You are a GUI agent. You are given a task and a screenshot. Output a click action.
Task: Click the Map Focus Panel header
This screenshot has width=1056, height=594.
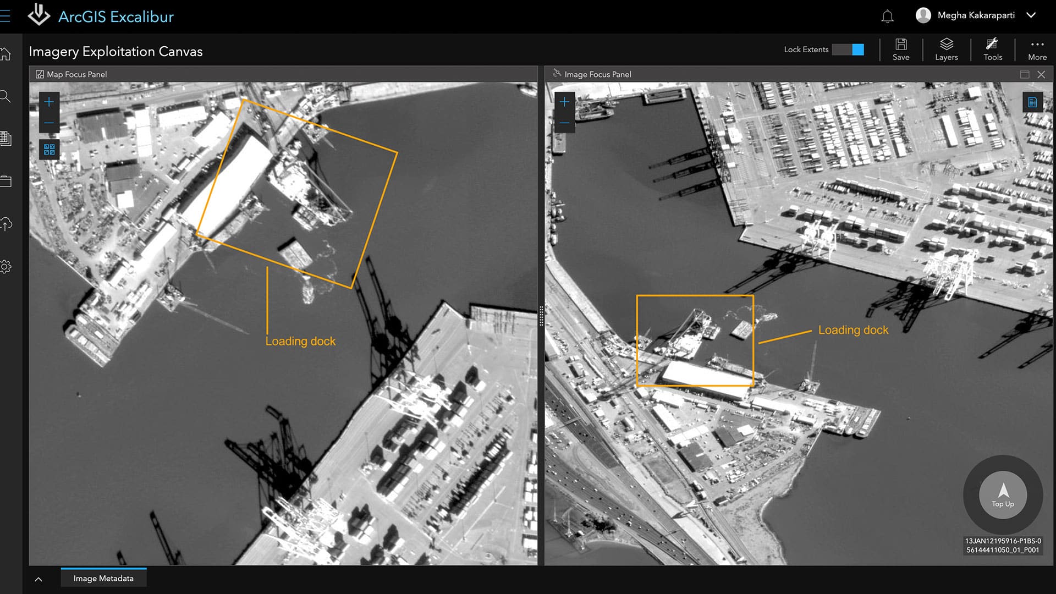pos(76,74)
